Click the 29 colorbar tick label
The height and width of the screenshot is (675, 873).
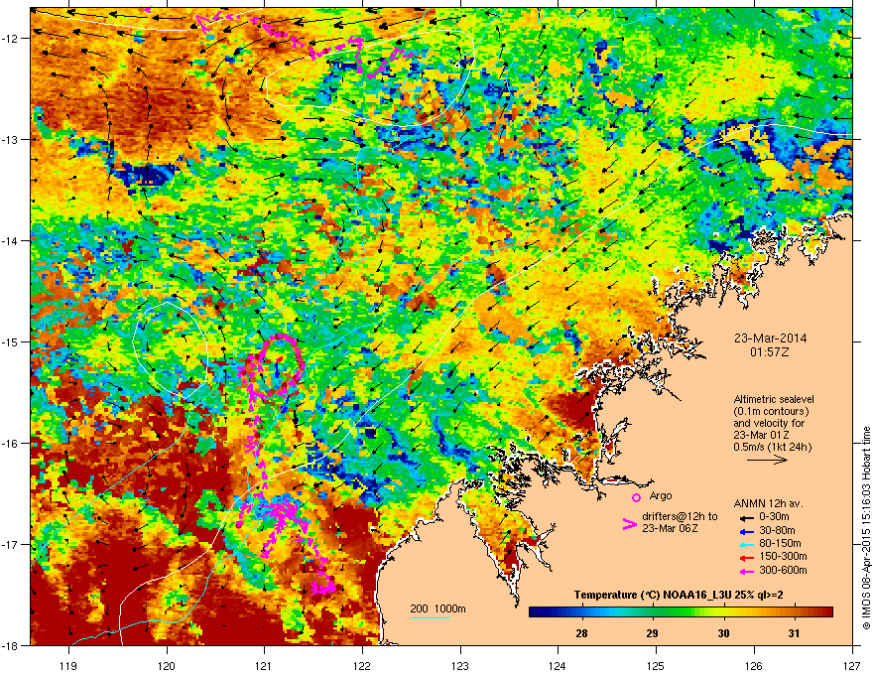pyautogui.click(x=652, y=633)
